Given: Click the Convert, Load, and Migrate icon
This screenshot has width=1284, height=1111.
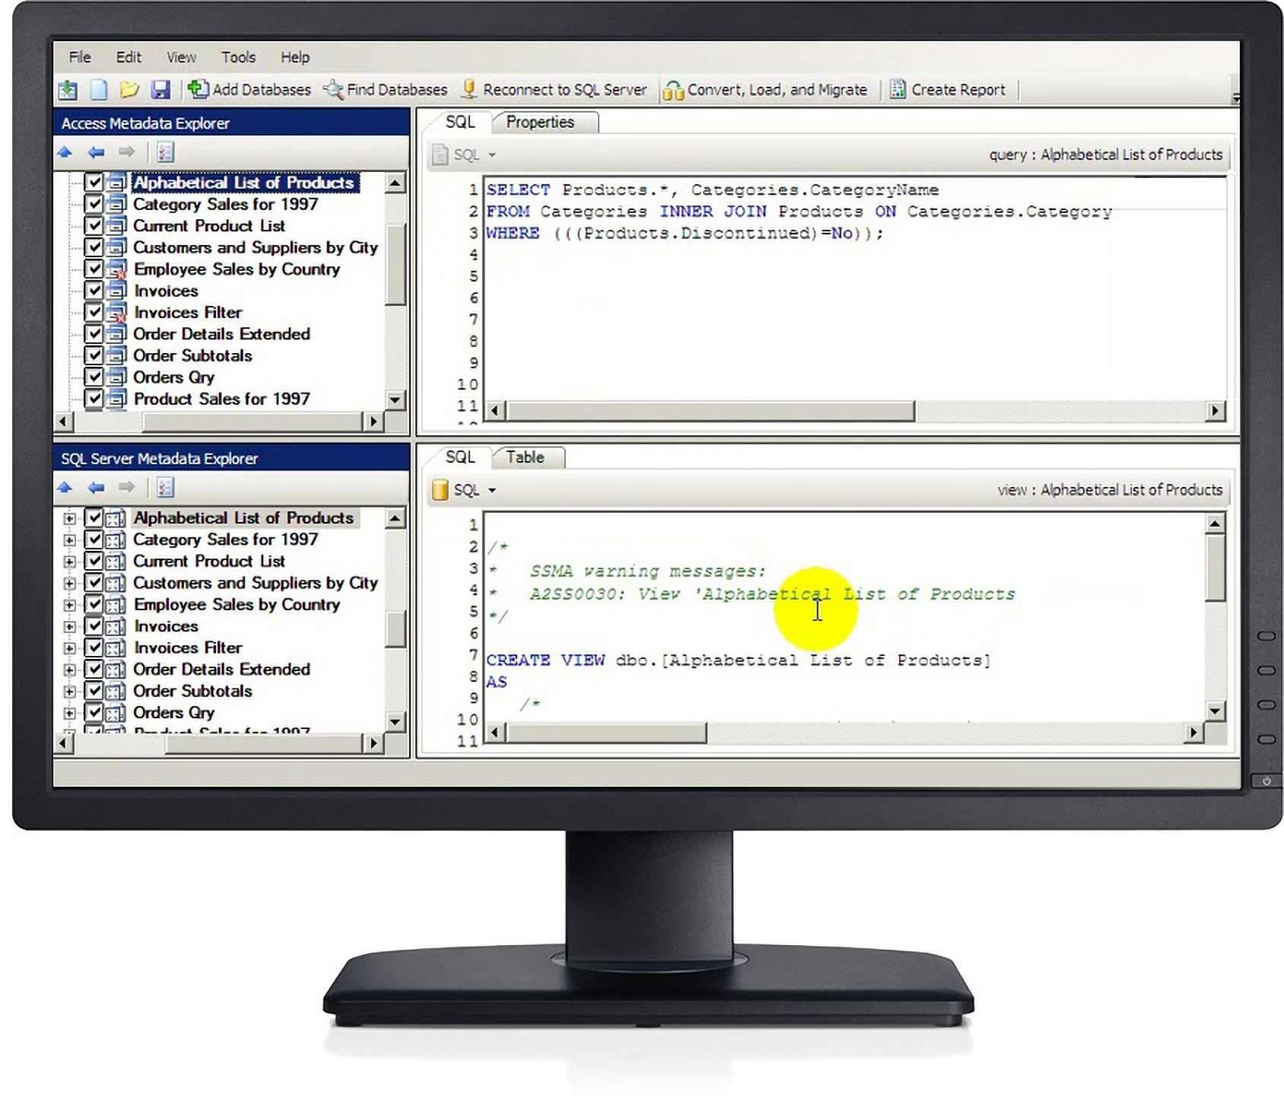Looking at the screenshot, I should pyautogui.click(x=672, y=89).
